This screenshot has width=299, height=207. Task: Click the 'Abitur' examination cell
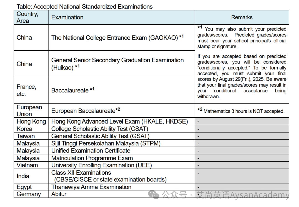122,194
